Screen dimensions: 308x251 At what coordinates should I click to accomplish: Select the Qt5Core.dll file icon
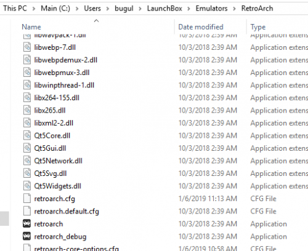point(27,135)
